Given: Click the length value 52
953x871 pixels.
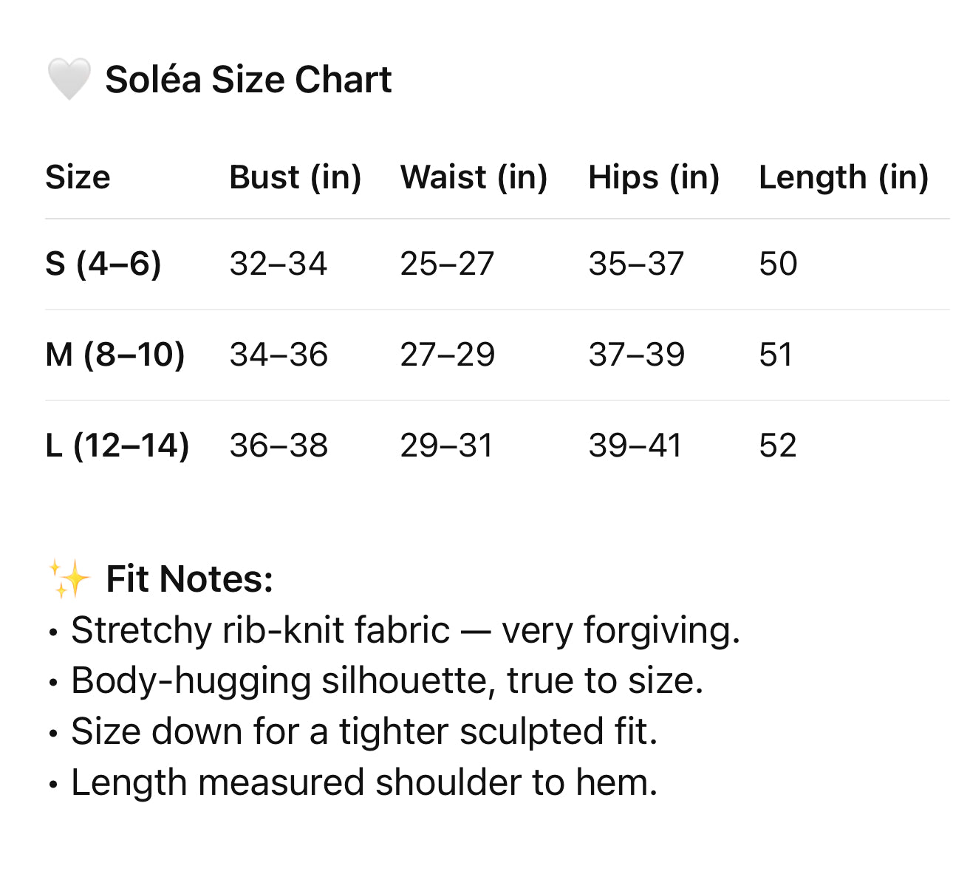Looking at the screenshot, I should pos(778,445).
